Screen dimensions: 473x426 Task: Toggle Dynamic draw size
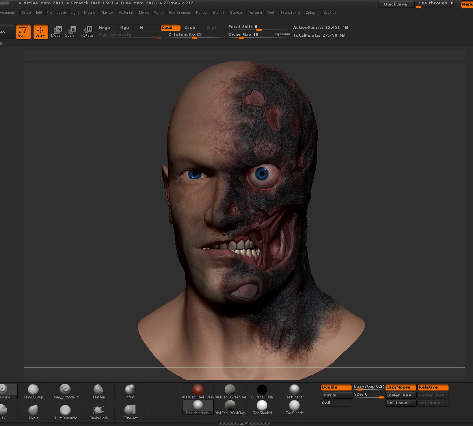point(282,34)
